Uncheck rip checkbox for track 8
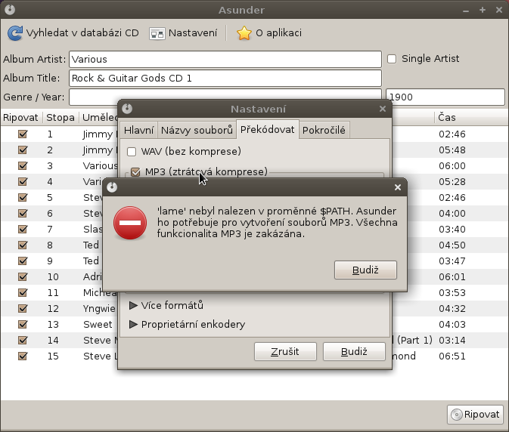 [23, 245]
